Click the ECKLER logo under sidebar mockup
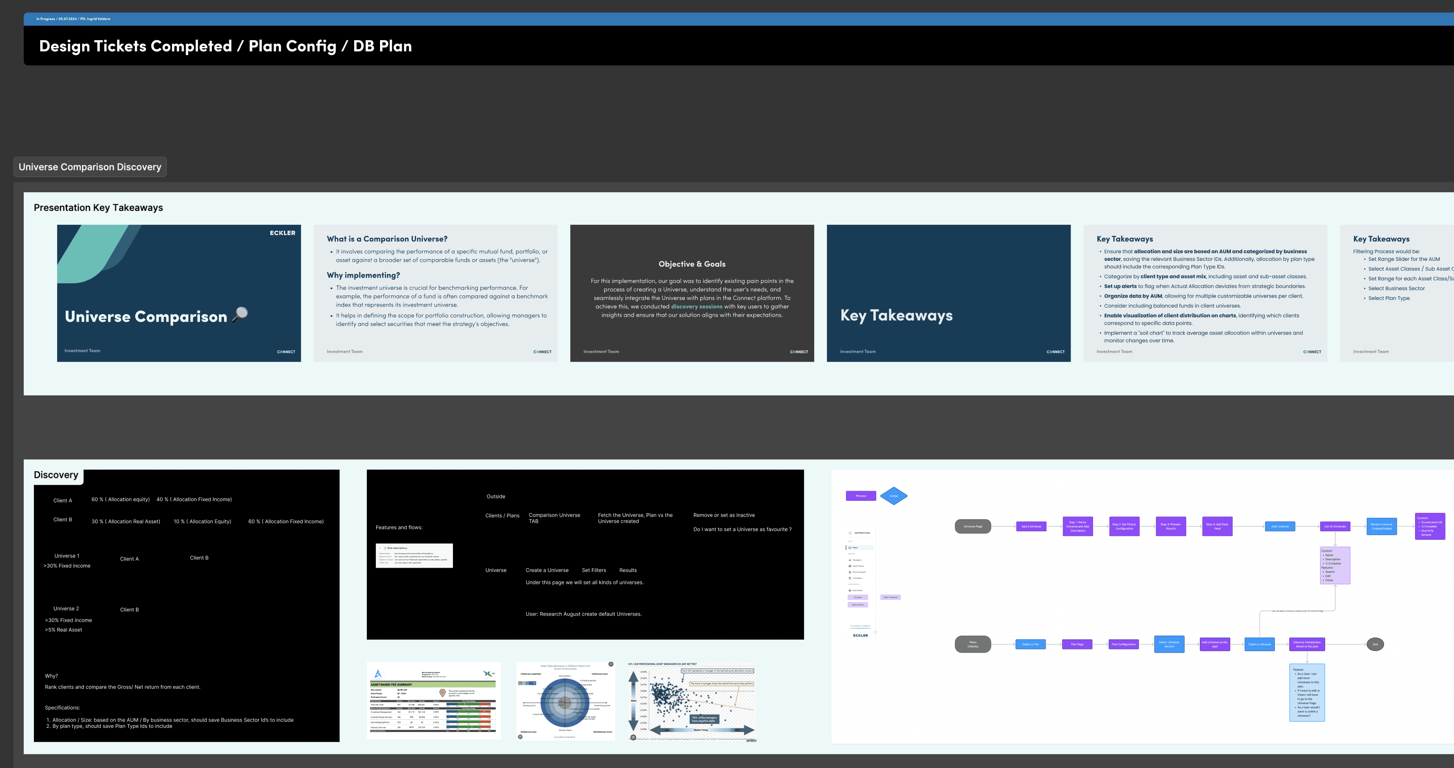 pyautogui.click(x=860, y=635)
